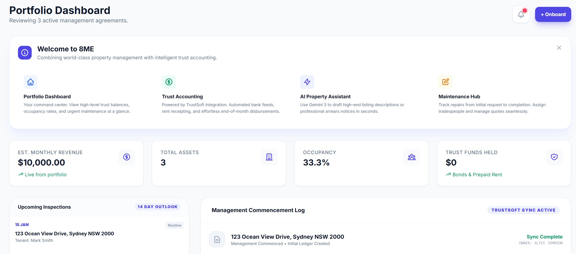Click the OWNER: ALICE JOHNSON label

(x=541, y=243)
